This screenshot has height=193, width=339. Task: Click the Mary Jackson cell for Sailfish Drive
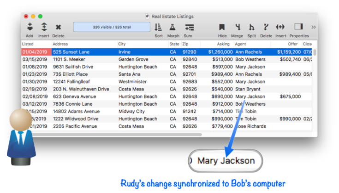250,67
